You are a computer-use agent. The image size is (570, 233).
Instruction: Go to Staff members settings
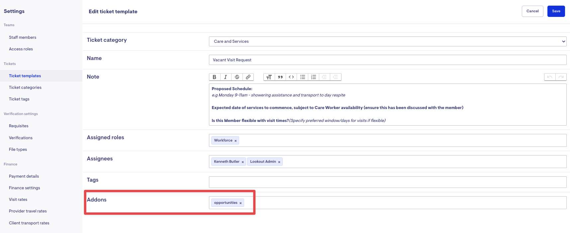pyautogui.click(x=23, y=37)
